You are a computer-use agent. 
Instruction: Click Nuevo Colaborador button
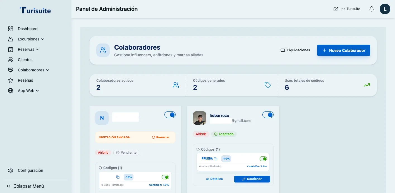pos(344,50)
